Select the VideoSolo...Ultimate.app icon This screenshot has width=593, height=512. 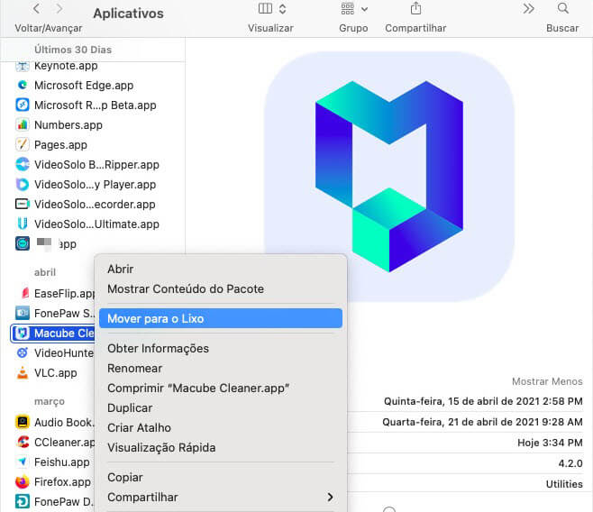[x=23, y=224]
